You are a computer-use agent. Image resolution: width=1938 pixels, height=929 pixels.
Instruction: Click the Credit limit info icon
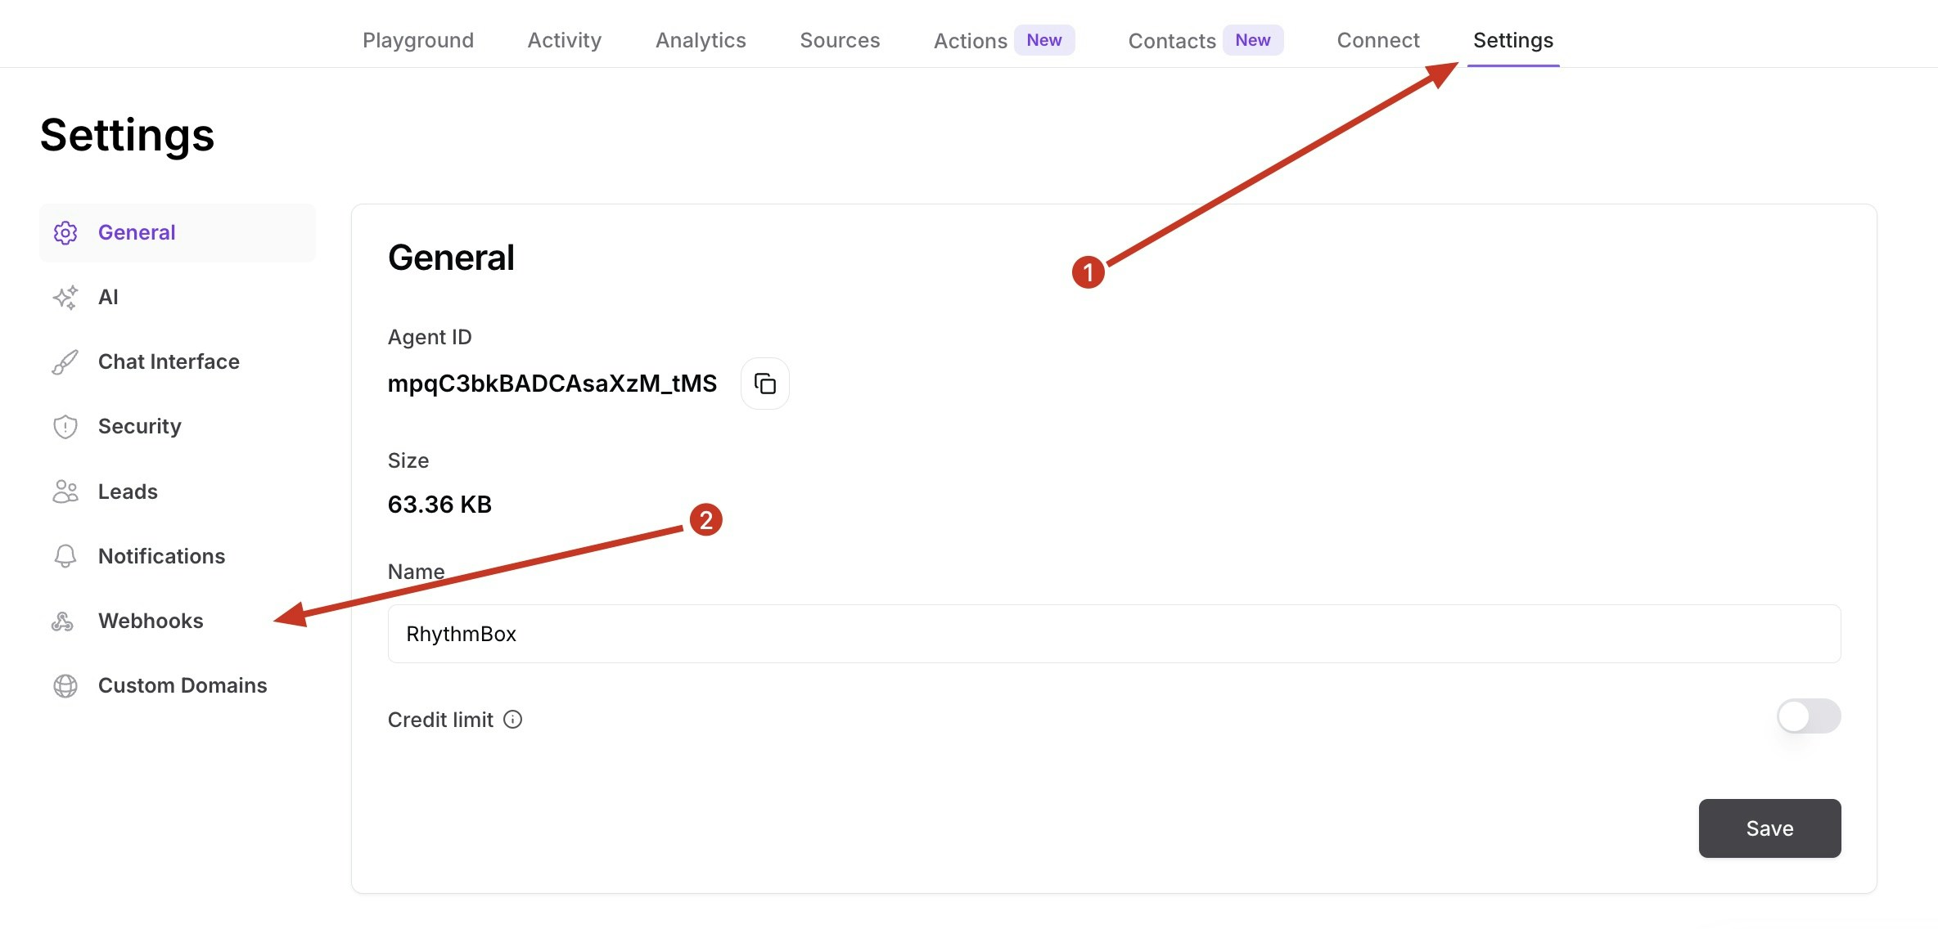(513, 720)
